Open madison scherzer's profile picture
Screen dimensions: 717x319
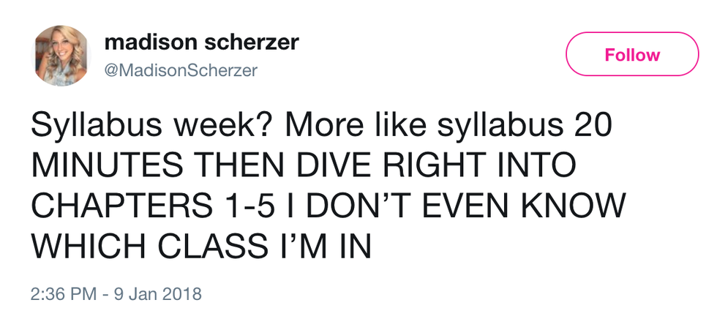point(61,56)
